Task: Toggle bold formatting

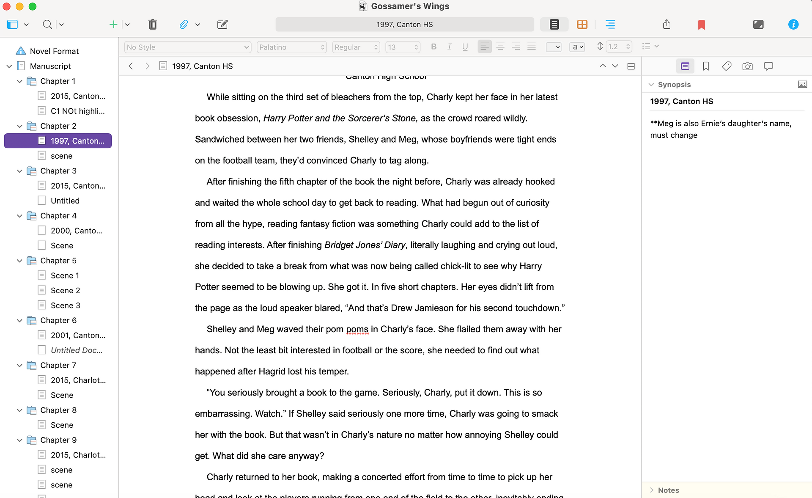Action: (x=433, y=47)
